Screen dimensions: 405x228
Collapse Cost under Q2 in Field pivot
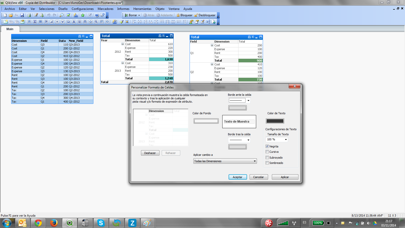[212, 64]
